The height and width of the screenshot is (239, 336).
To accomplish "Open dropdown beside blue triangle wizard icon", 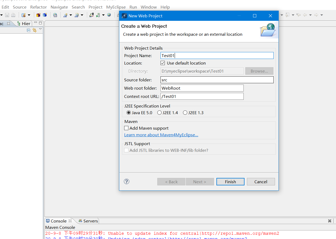I will tap(71, 15).
